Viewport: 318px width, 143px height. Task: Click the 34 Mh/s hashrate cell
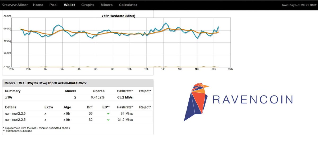point(127,114)
